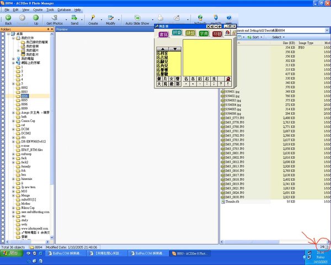Expand the Canon Cap folder node
This screenshot has height=265, width=331.
tap(13, 121)
